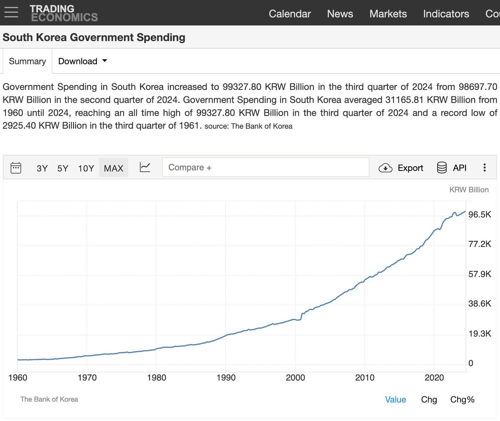
Task: Show the Chg view of data
Action: click(x=429, y=400)
